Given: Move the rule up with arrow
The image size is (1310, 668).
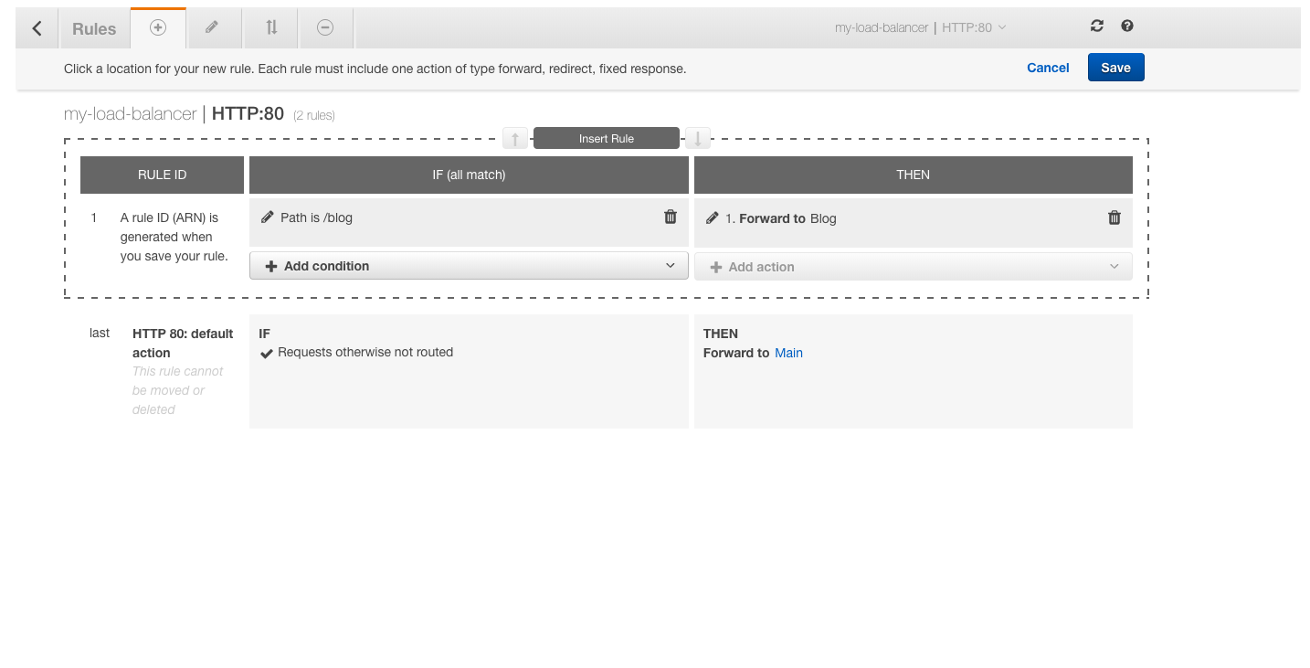Looking at the screenshot, I should 515,139.
